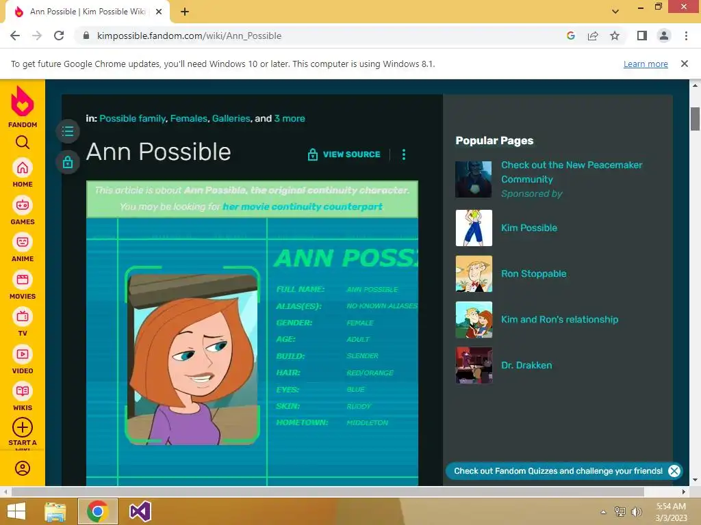Bookmark this page with star icon
Screen dimensions: 701x525
click(615, 36)
